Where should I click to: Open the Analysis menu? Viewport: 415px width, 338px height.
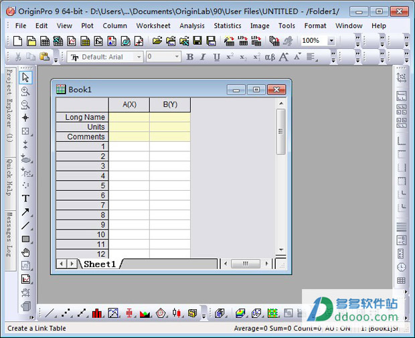[x=192, y=25]
